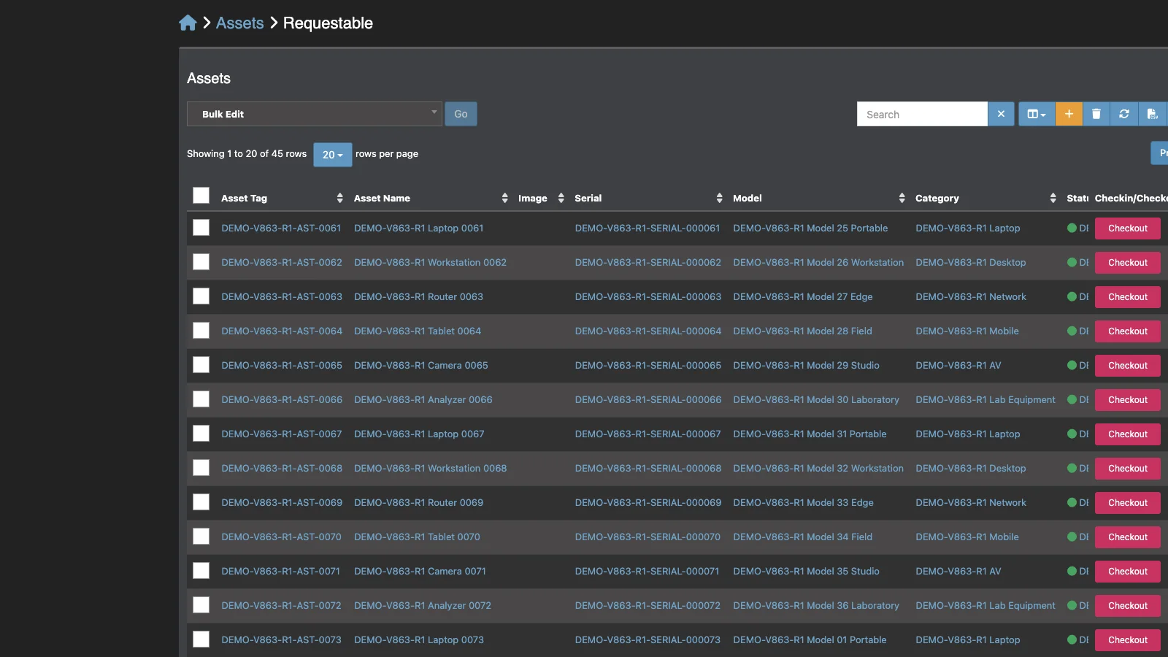Checkout asset DEMO-V863-R1-AST-0061

1127,228
